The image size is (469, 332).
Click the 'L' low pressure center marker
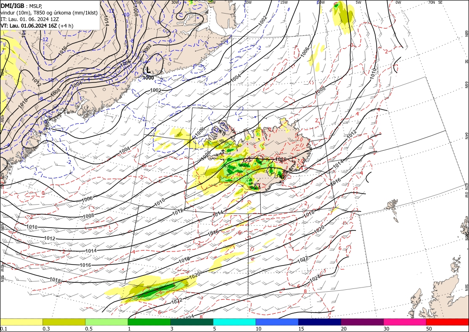click(x=148, y=70)
